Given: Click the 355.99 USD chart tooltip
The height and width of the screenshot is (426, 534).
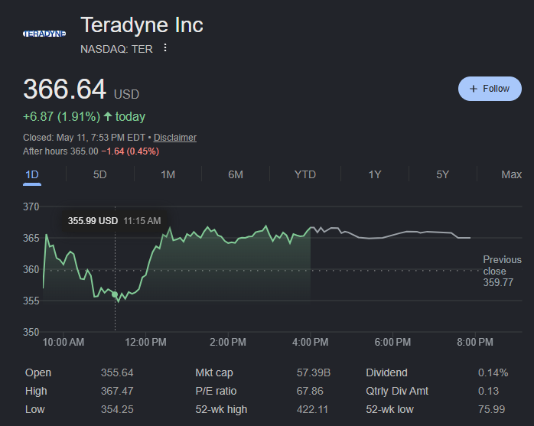Looking at the screenshot, I should (114, 221).
